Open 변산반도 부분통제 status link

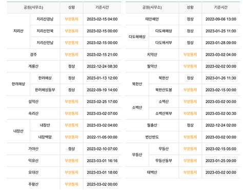tap(190, 137)
